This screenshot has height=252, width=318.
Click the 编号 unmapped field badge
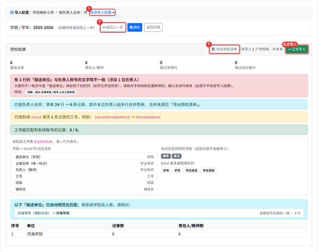click(x=166, y=156)
